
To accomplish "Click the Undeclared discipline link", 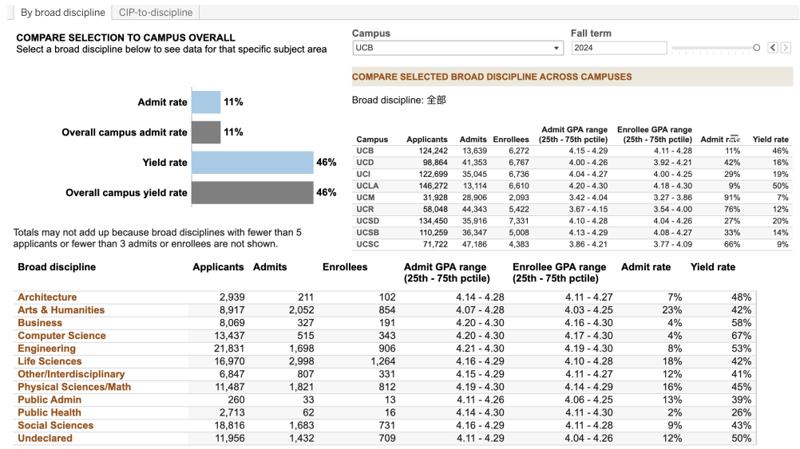I will tap(45, 438).
